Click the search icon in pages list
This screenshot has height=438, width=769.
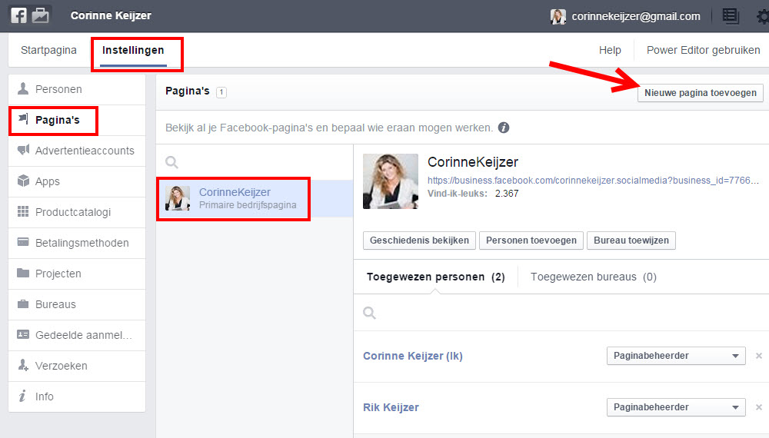172,162
